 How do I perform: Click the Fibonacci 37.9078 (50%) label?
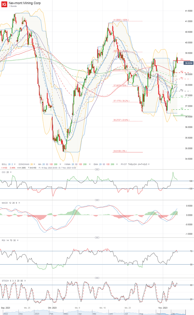(x=120, y=86)
